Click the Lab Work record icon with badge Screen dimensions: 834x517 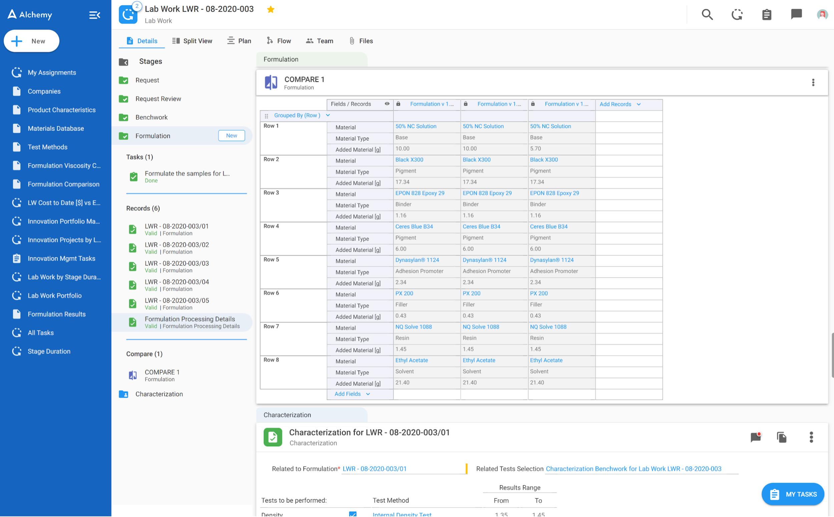coord(128,14)
